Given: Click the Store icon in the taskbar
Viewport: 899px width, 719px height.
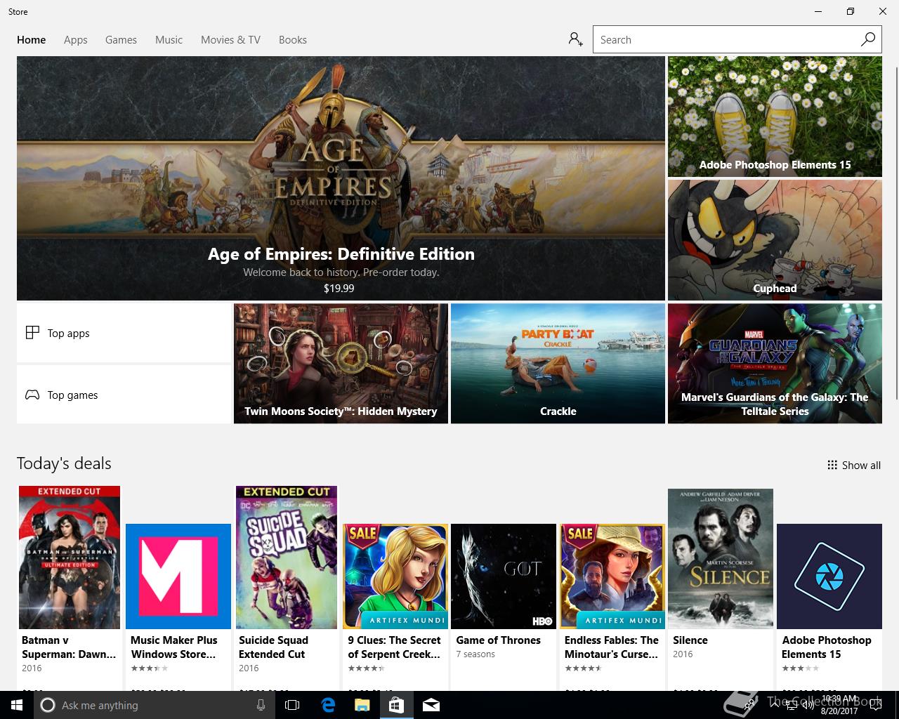Looking at the screenshot, I should coord(396,705).
